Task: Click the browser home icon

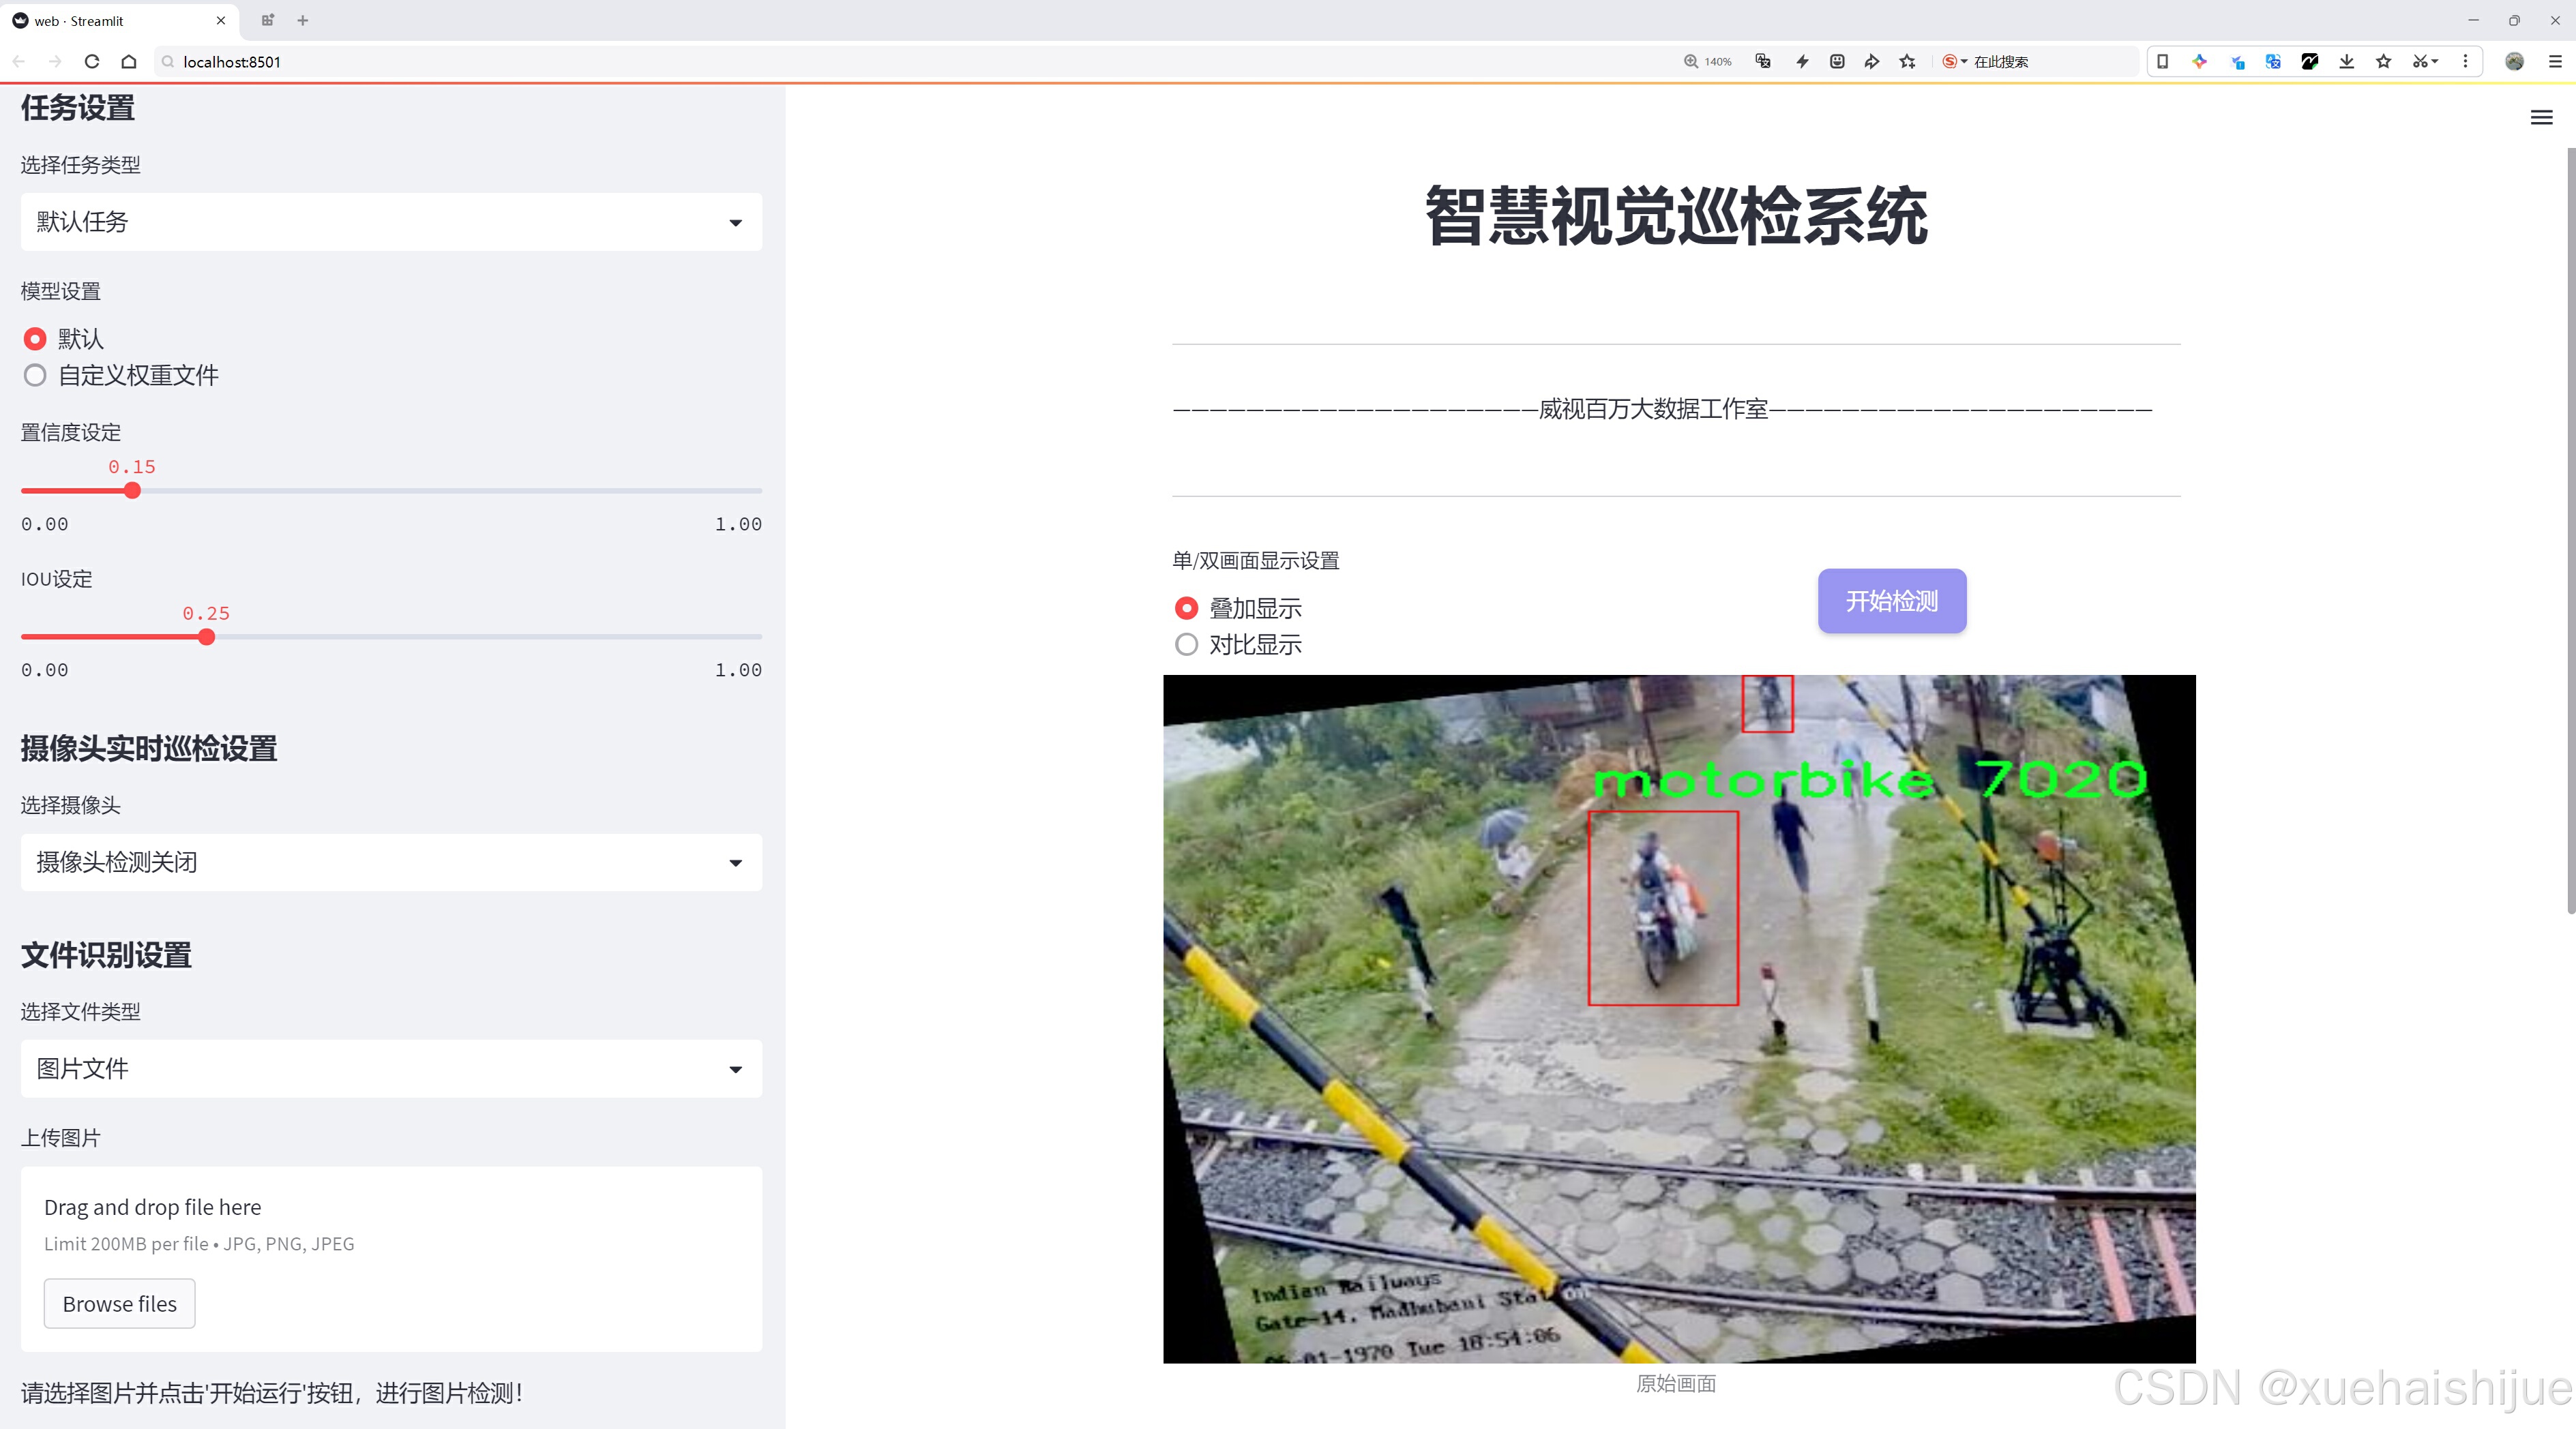Action: (129, 62)
